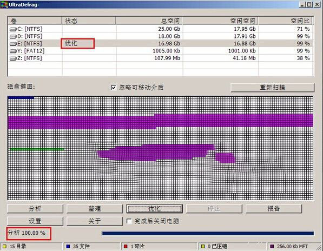Sort by the 卷 column header

click(x=35, y=21)
